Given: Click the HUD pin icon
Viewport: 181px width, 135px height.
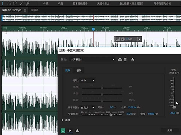Looking at the screenshot, I should 139,39.
